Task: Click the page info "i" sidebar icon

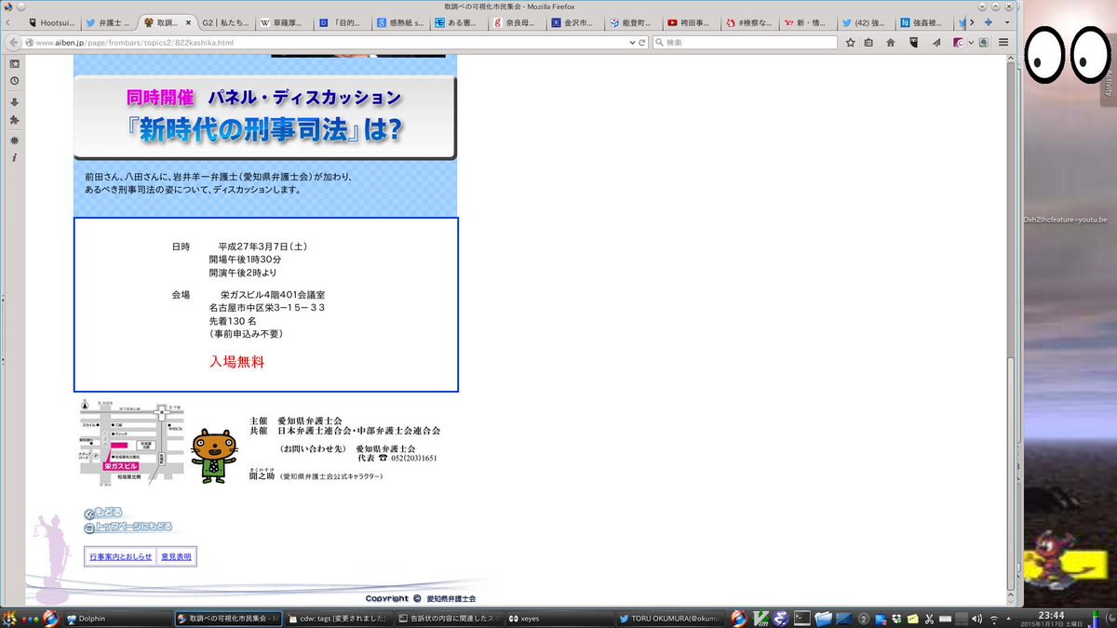Action: pyautogui.click(x=14, y=158)
